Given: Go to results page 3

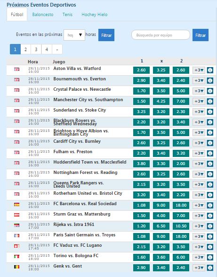Looking at the screenshot, I should coord(36,49).
